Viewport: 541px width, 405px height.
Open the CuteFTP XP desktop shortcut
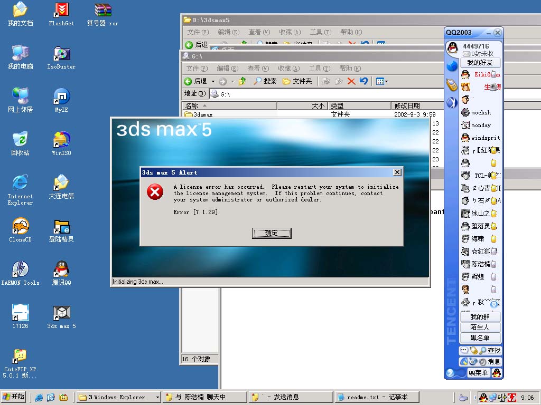tap(20, 363)
